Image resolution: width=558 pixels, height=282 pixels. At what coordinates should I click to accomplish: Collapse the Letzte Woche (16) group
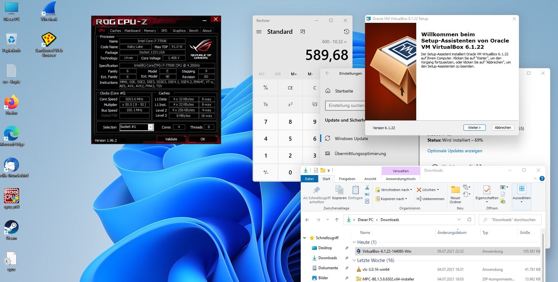354,260
